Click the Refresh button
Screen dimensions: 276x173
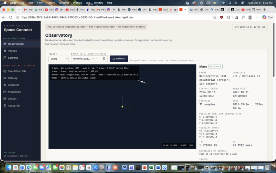pos(119,59)
